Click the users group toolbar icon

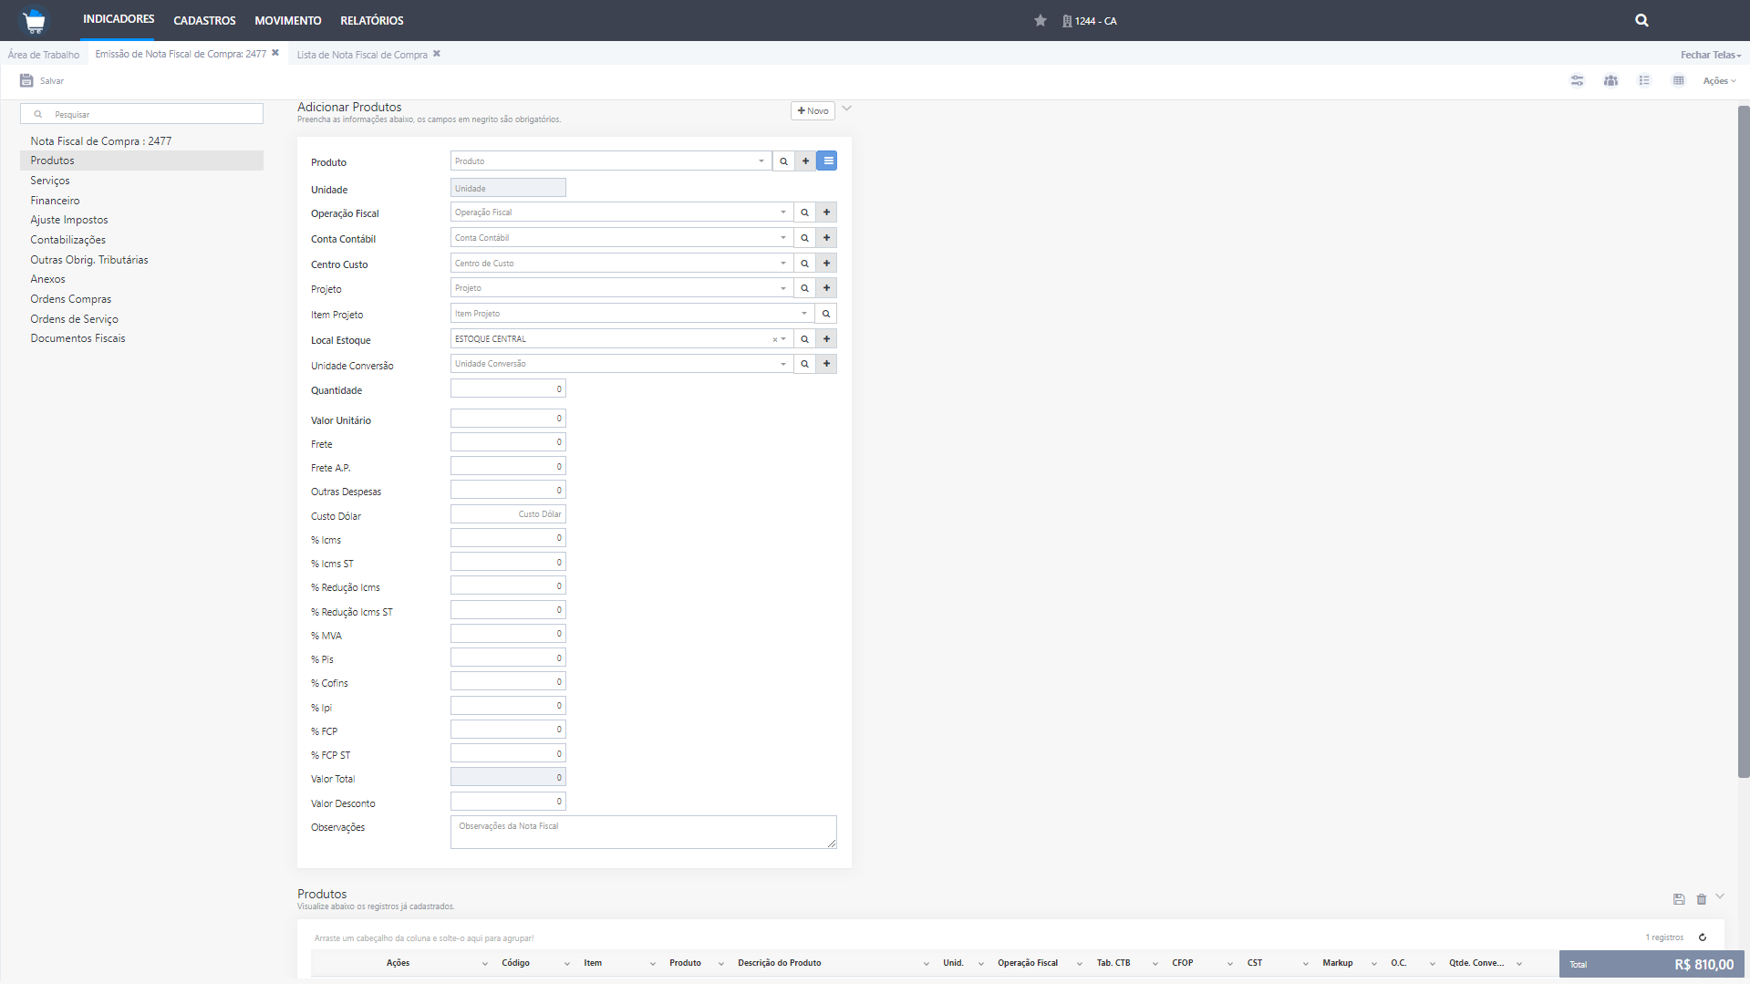(x=1611, y=80)
